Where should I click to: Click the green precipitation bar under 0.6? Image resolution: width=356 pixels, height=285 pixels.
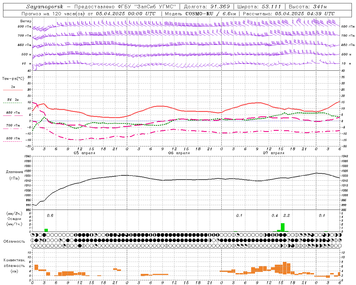(x=46, y=230)
